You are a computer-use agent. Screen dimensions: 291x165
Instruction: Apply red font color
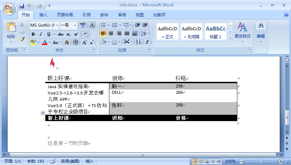pos(45,42)
